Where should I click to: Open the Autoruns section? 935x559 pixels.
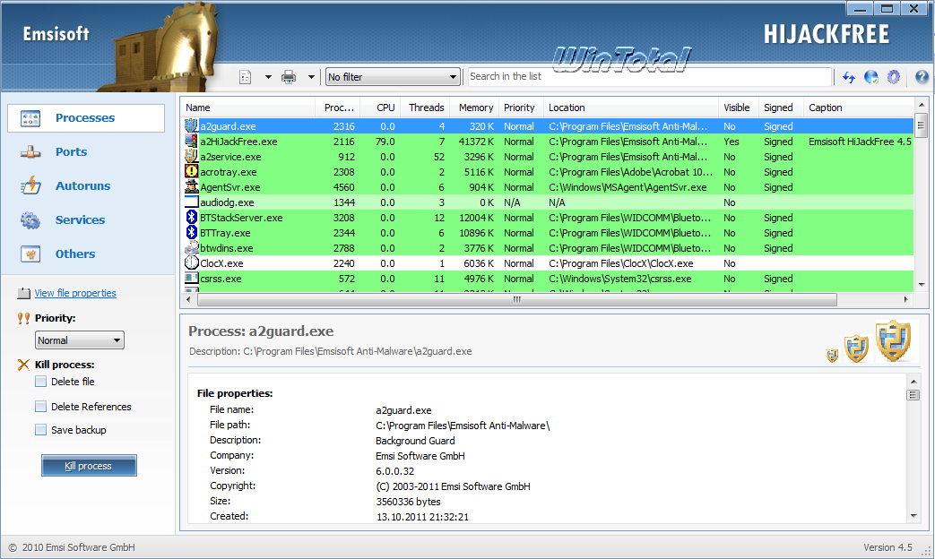coord(82,186)
